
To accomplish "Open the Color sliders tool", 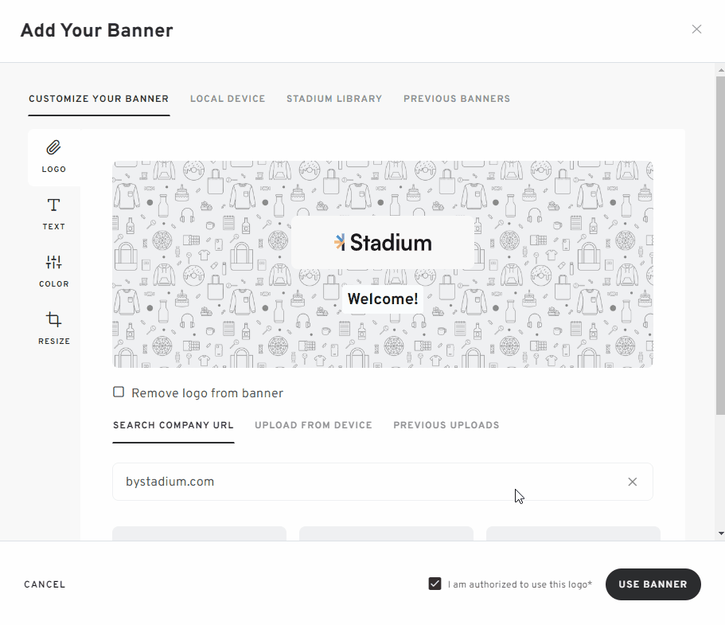I will pyautogui.click(x=53, y=271).
